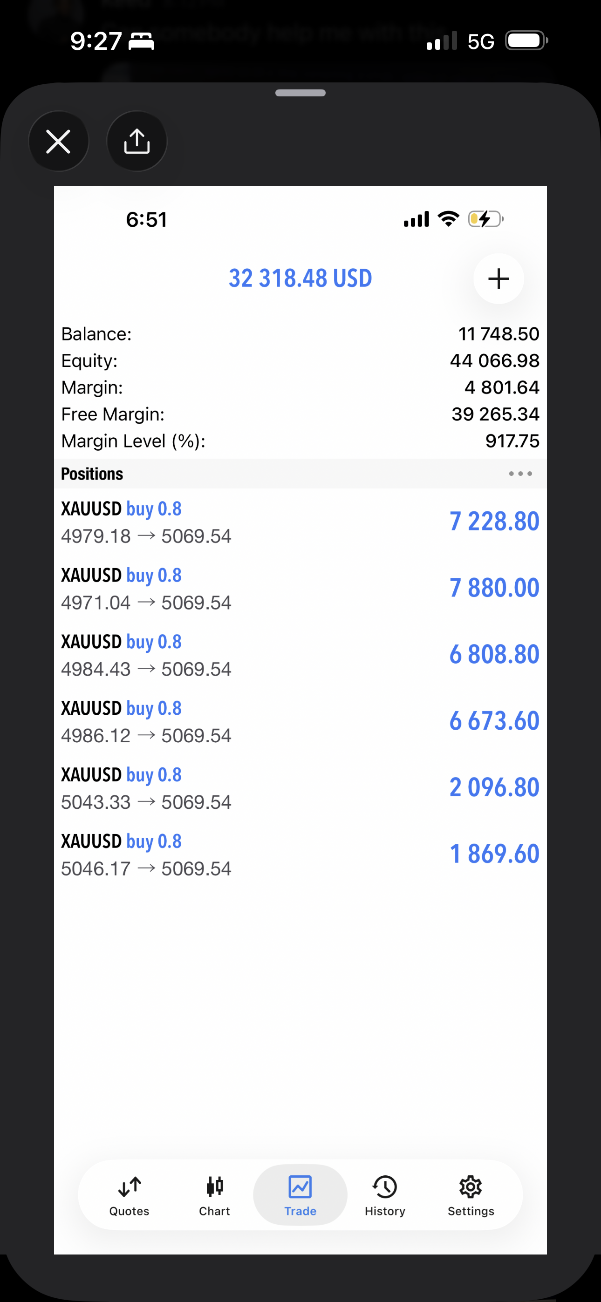Viewport: 601px width, 1302px height.
Task: Tap the Margin Level (%) row
Action: (300, 441)
